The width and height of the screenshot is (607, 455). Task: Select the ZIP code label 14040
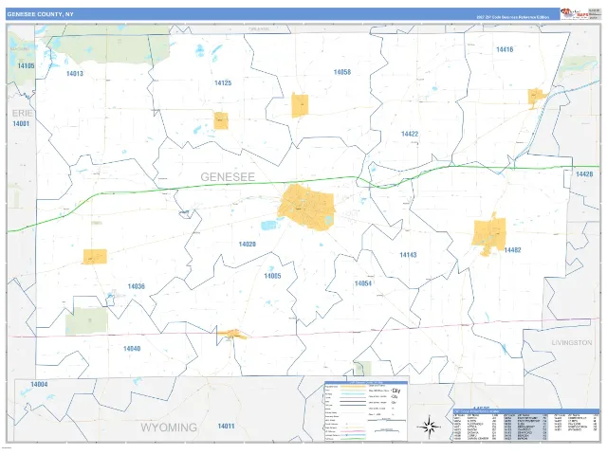tap(132, 349)
